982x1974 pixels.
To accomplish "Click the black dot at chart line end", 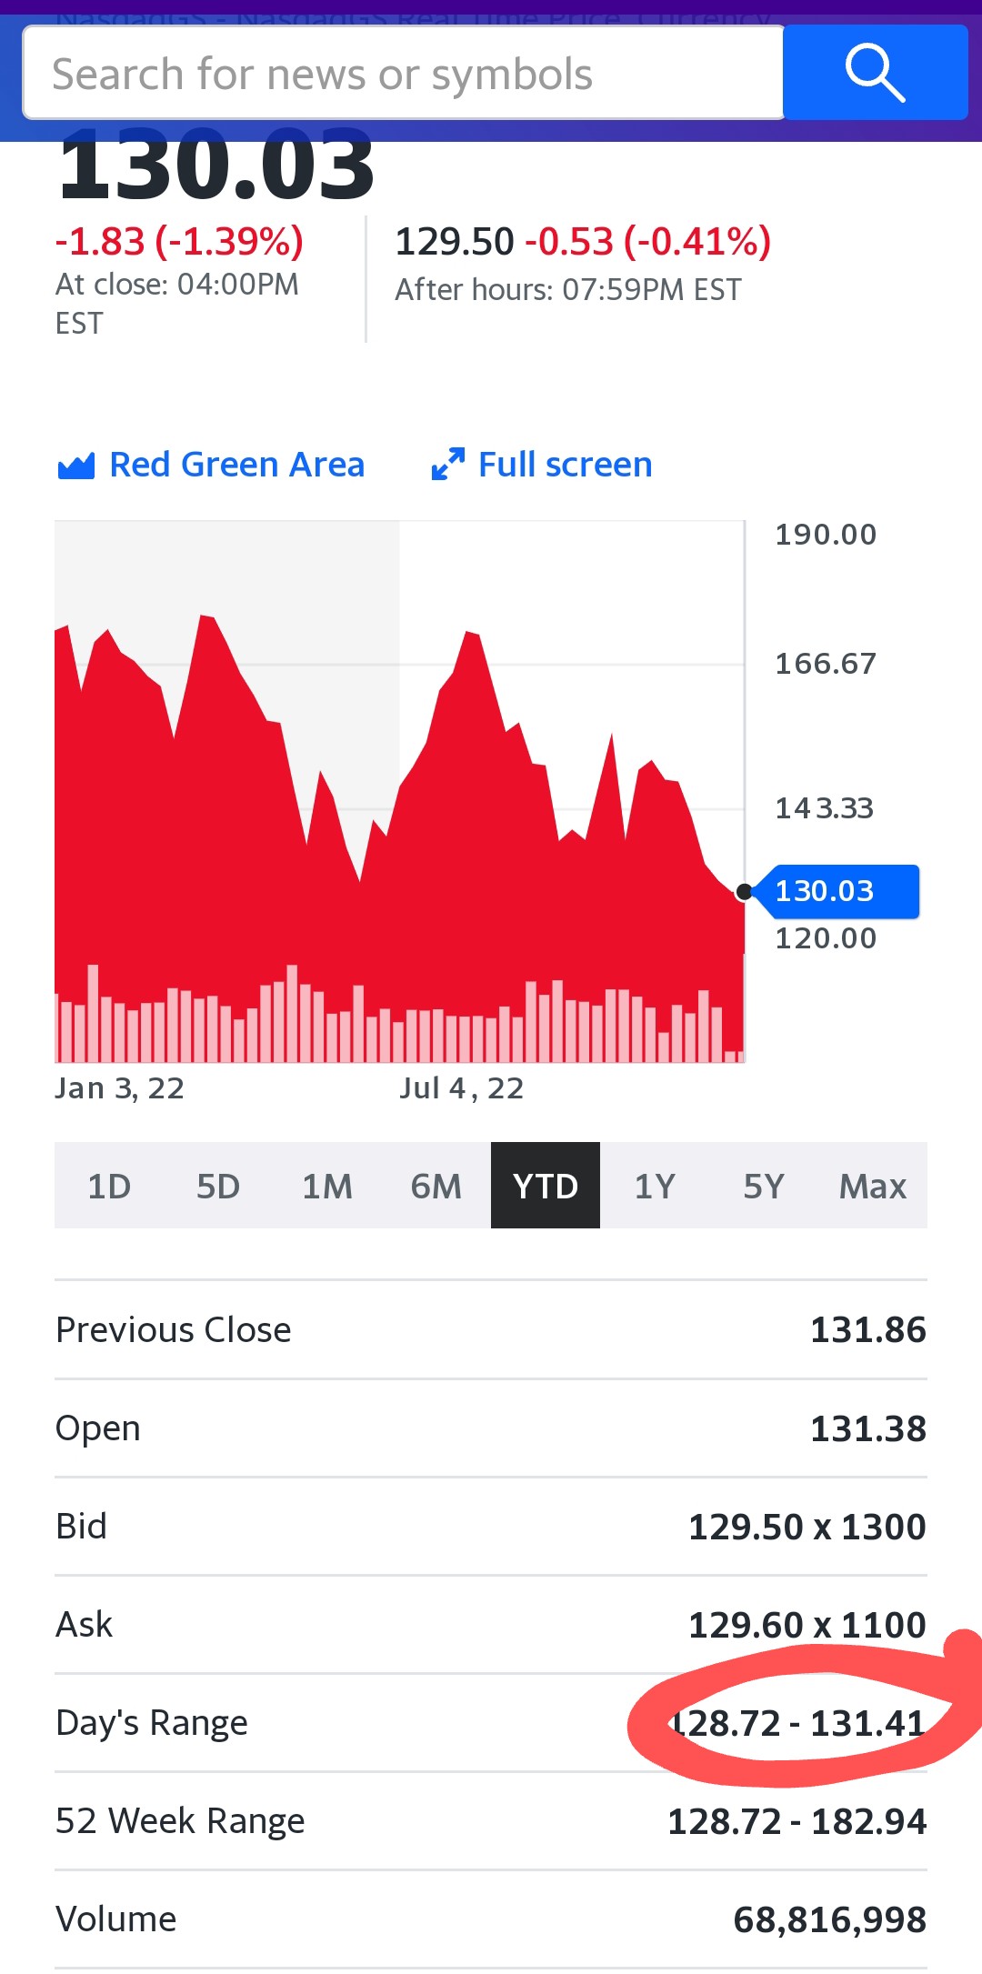I will (744, 892).
